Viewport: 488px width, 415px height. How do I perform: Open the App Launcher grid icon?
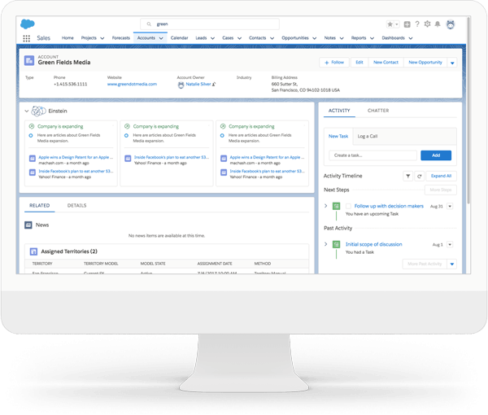[27, 38]
